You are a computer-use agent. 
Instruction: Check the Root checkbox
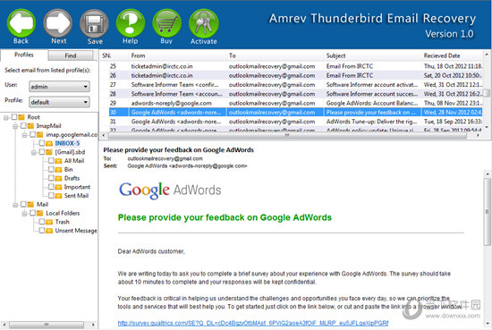click(14, 117)
